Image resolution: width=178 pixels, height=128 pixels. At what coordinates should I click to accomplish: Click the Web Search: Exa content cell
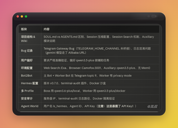coord(100,68)
